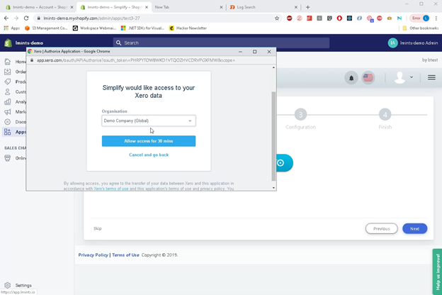
Task: Click the Help us improve tab
Action: pos(437,272)
